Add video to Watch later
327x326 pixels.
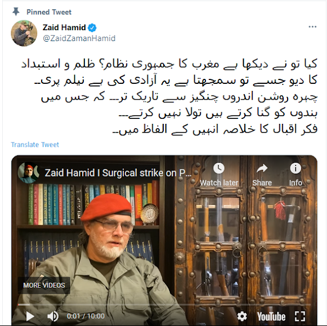tap(219, 174)
